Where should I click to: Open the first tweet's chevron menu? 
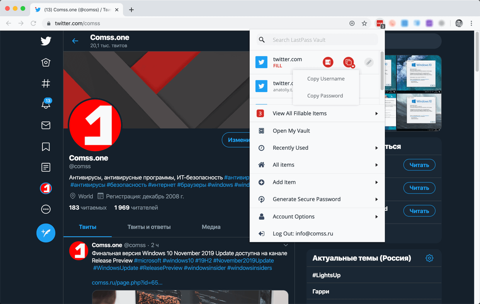click(286, 245)
